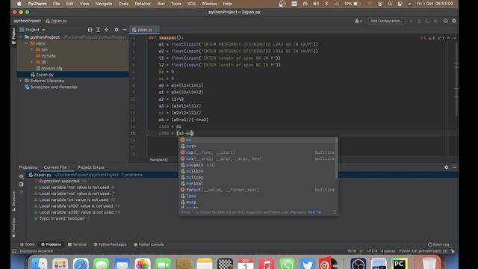Viewport: 478px width, 269px height.
Task: Toggle editor preview icon in Problems panel
Action: [21, 185]
